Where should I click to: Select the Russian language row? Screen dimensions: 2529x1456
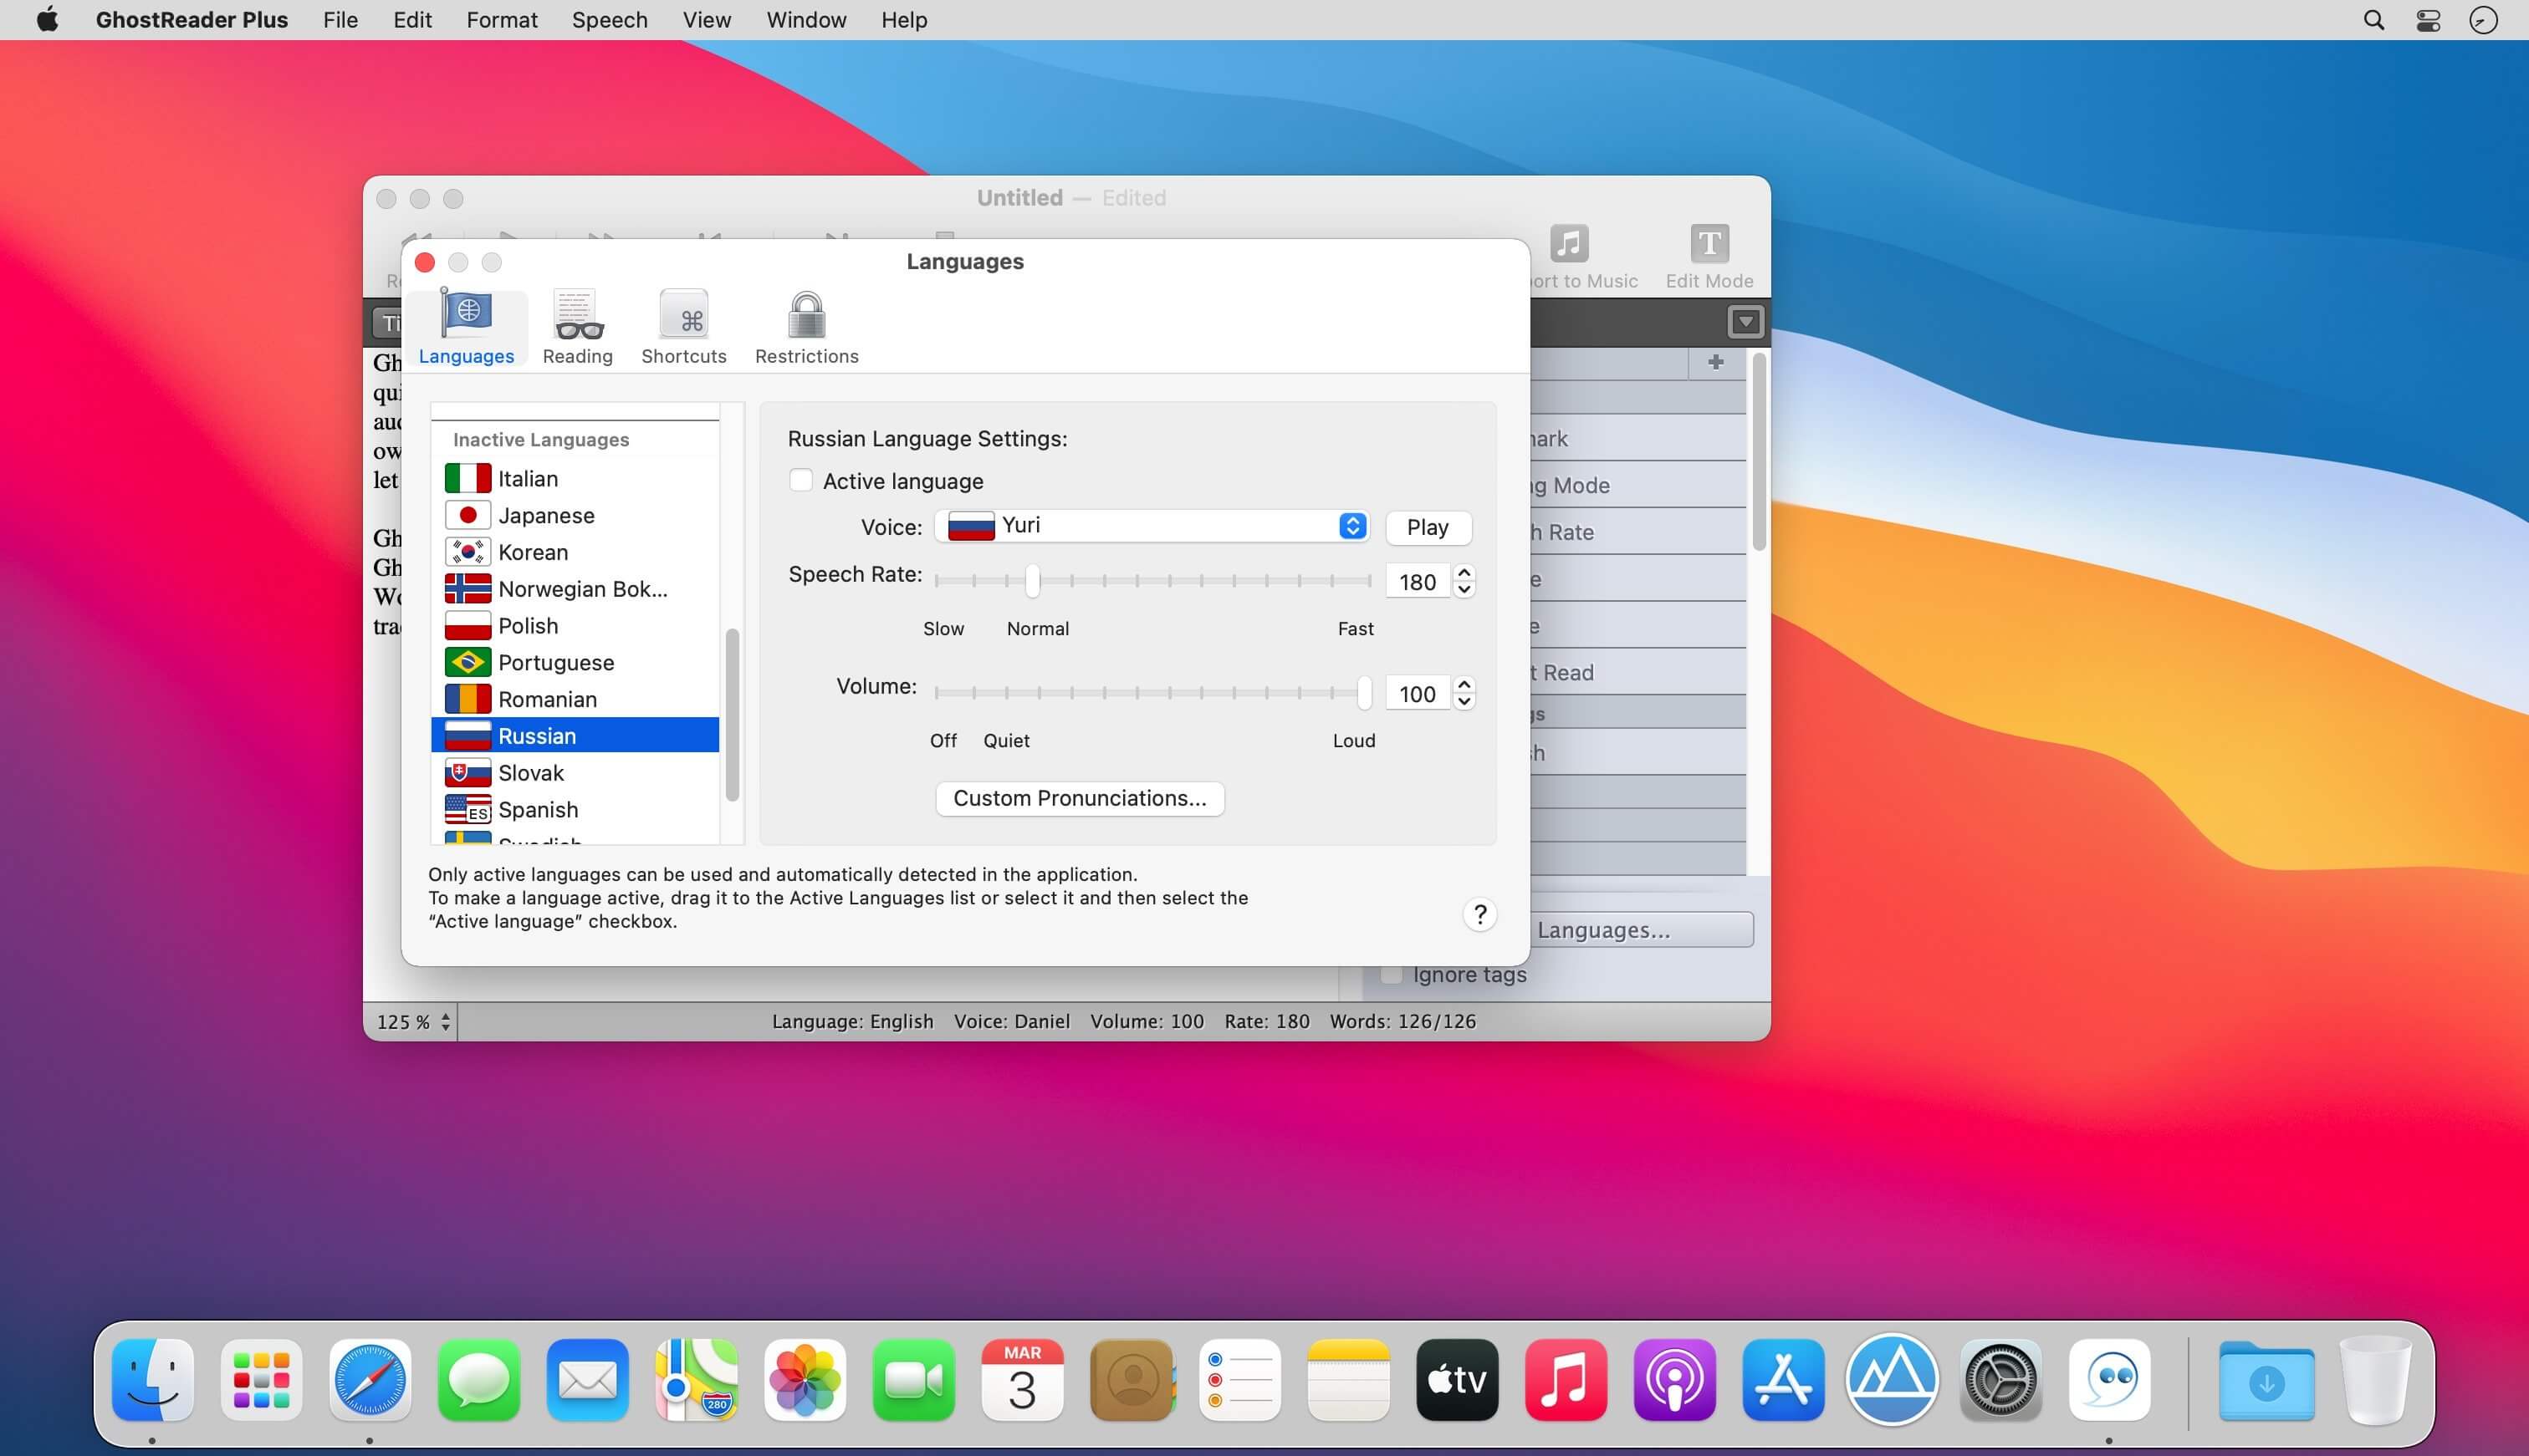(575, 736)
